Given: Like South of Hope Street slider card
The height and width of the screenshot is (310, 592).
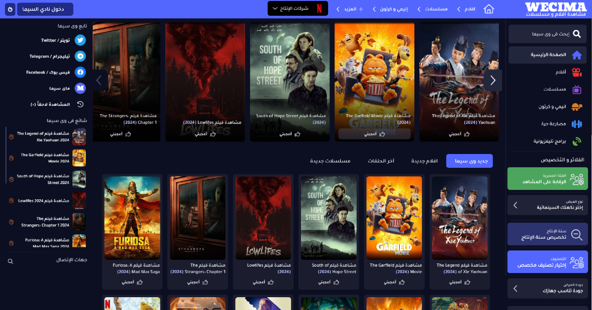Looking at the screenshot, I should (290, 134).
